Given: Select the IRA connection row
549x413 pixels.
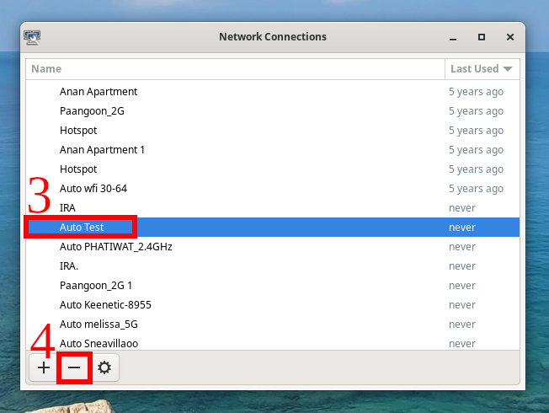Looking at the screenshot, I should pos(67,208).
